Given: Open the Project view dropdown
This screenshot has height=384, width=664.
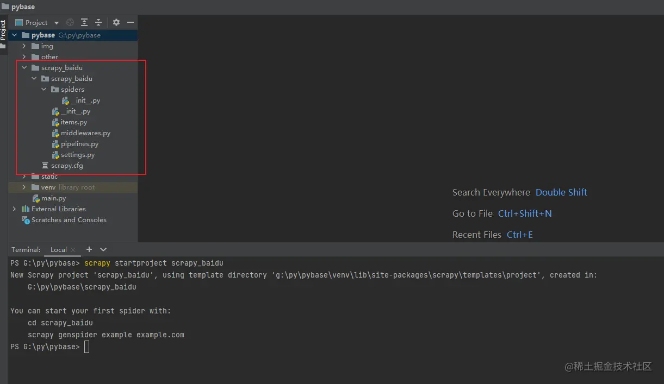Looking at the screenshot, I should (57, 23).
